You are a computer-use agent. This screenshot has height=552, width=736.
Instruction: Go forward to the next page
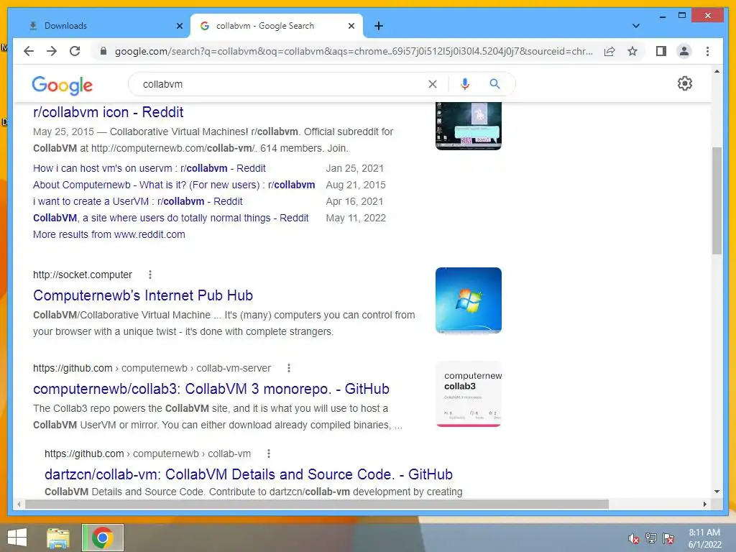click(52, 51)
